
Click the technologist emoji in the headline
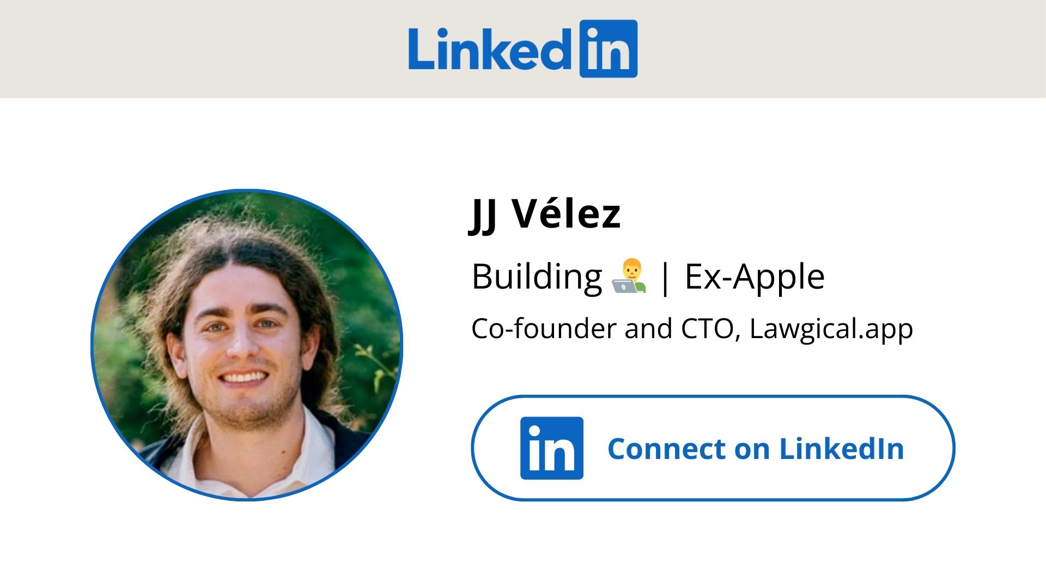click(x=629, y=277)
